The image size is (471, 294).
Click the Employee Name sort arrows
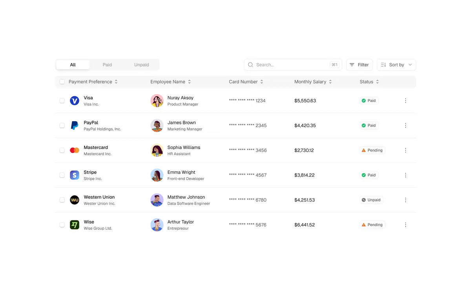189,82
